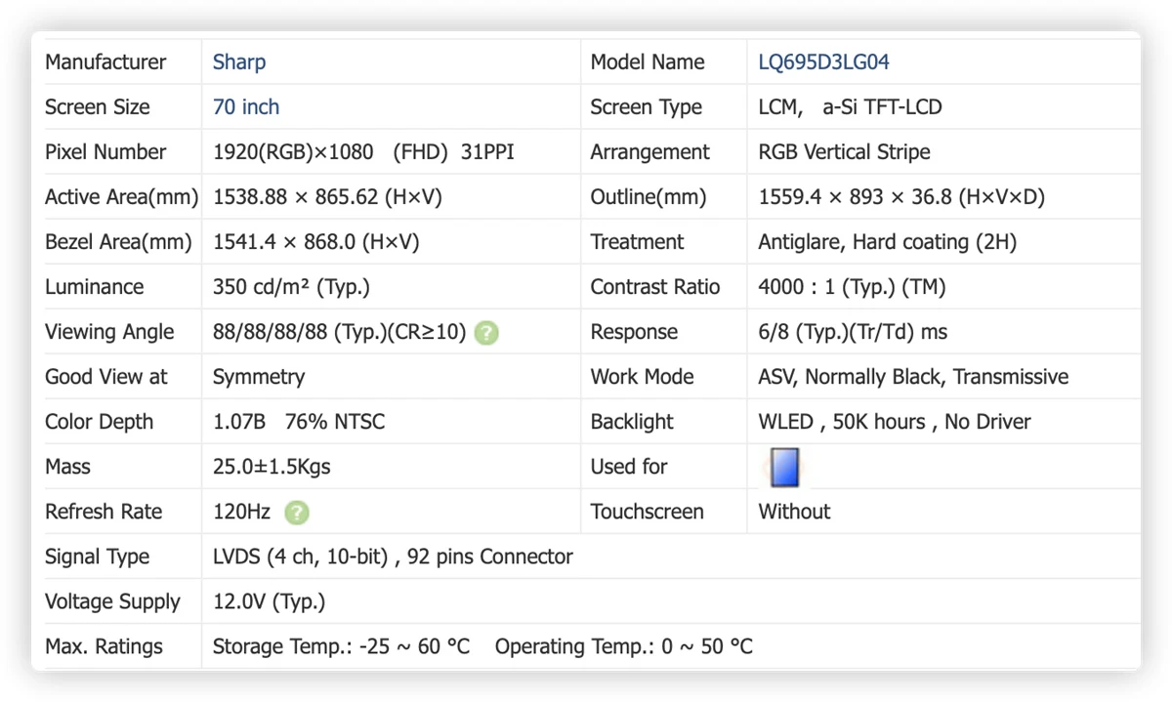
Task: Select the Active Area(mm) label
Action: pyautogui.click(x=121, y=196)
